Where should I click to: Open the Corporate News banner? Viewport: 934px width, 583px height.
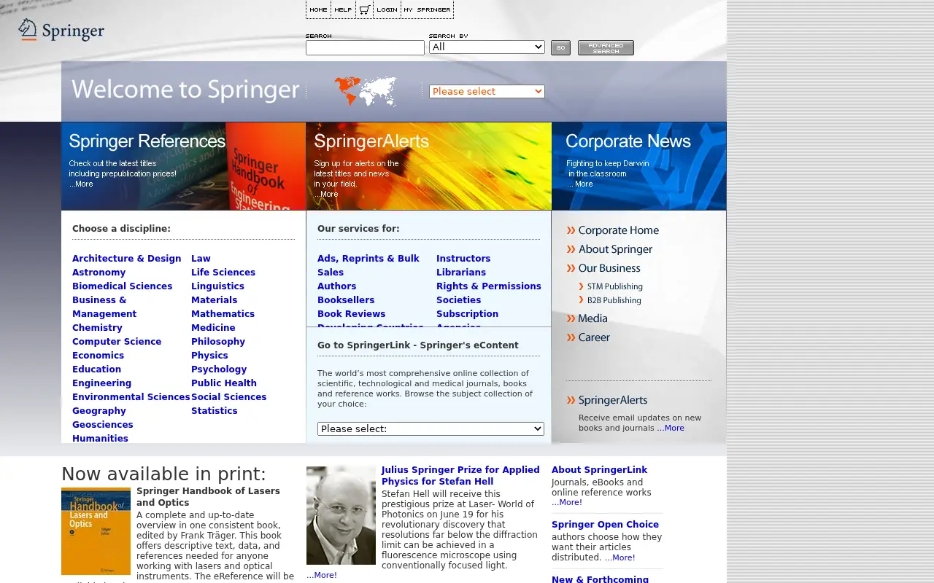[x=638, y=166]
